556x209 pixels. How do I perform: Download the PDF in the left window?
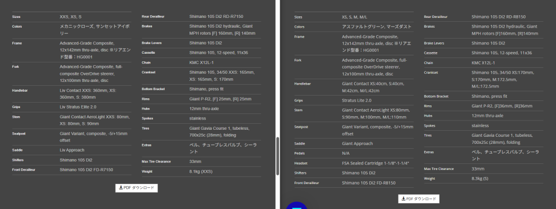click(136, 188)
